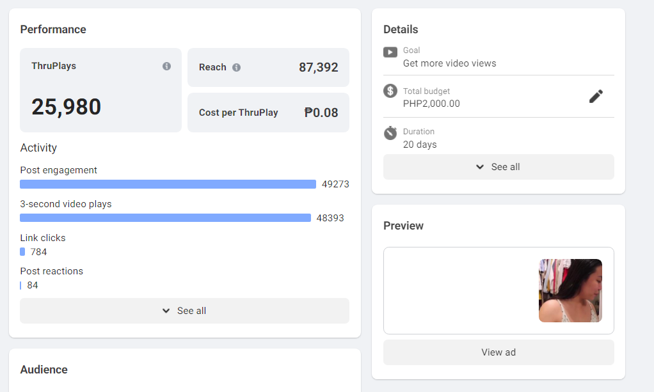
Task: Click the video Goal icon
Action: coord(390,52)
